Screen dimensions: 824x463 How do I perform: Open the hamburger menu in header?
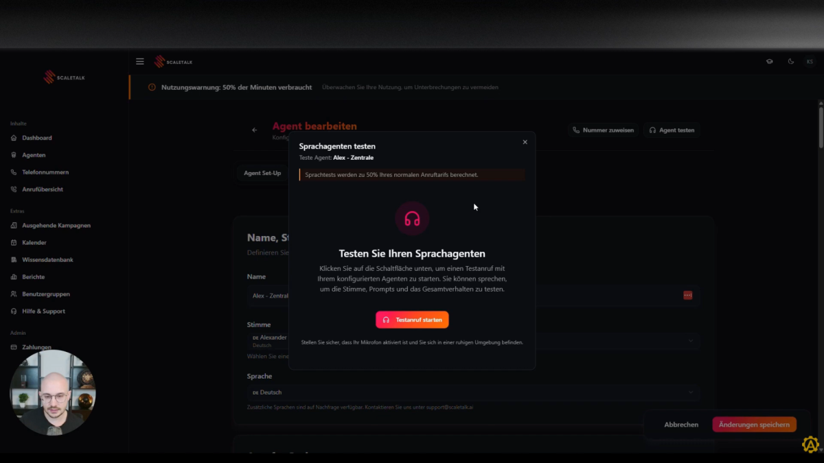140,62
